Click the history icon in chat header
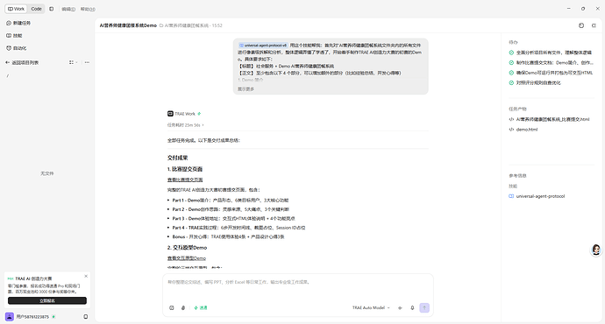The image size is (605, 324). 581,25
